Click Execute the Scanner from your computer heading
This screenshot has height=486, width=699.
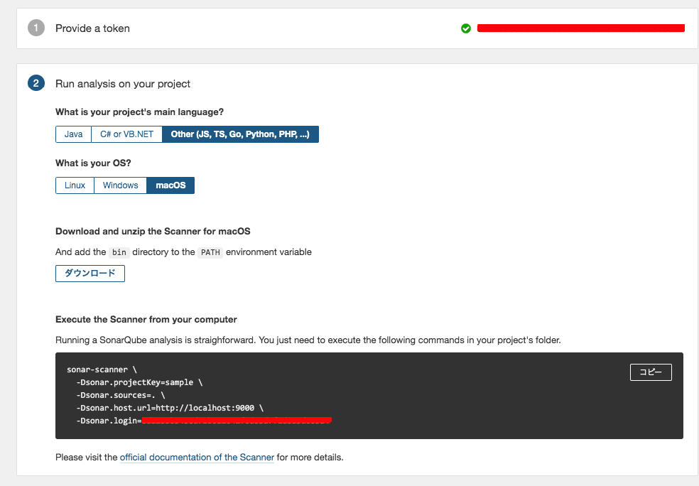tap(146, 320)
